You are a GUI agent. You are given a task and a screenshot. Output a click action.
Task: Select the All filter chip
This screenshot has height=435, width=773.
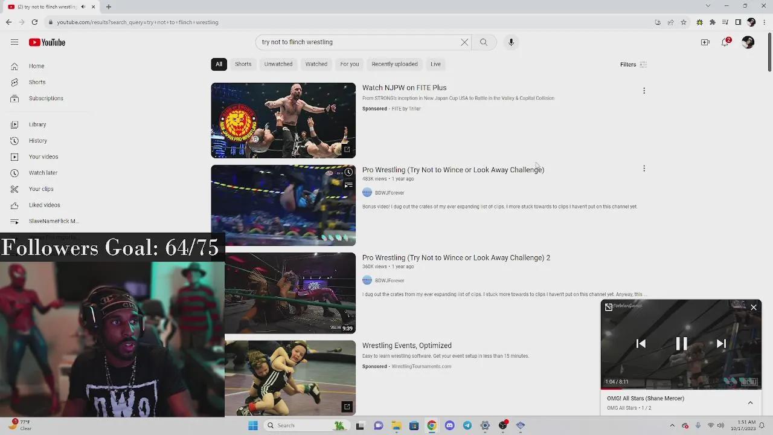(219, 64)
